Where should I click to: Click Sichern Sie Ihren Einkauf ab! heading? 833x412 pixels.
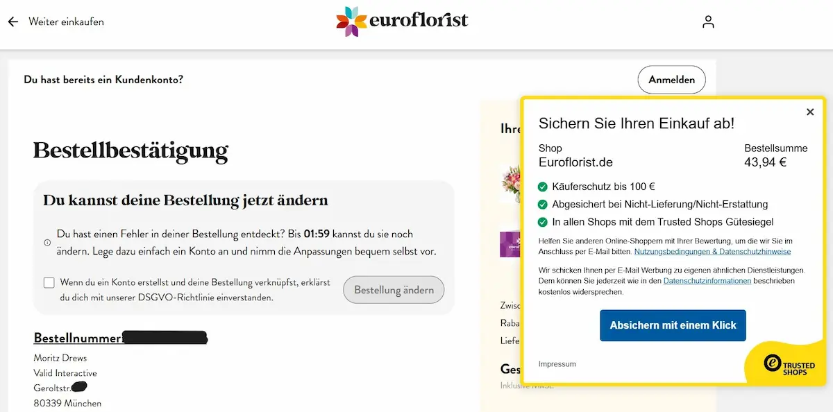click(x=637, y=123)
